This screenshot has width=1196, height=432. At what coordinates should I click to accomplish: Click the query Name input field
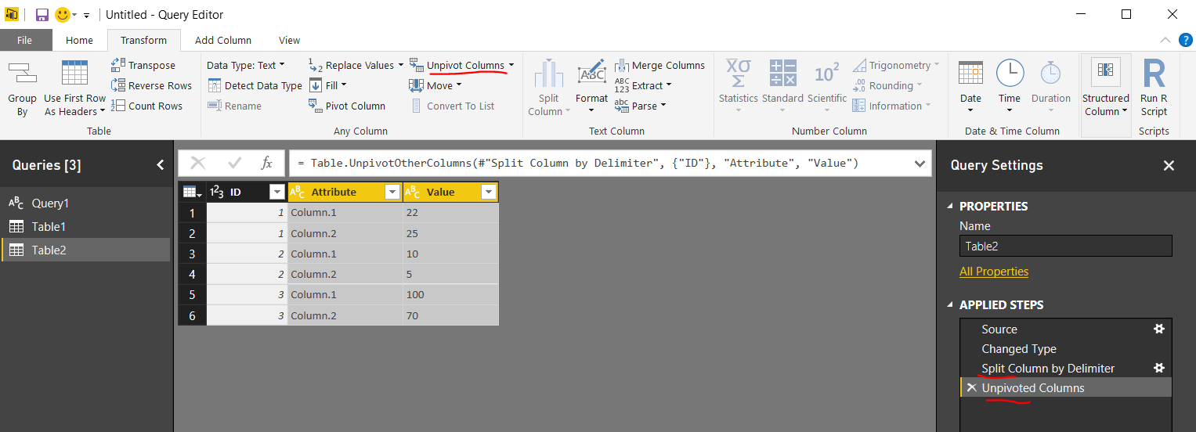click(x=1066, y=246)
